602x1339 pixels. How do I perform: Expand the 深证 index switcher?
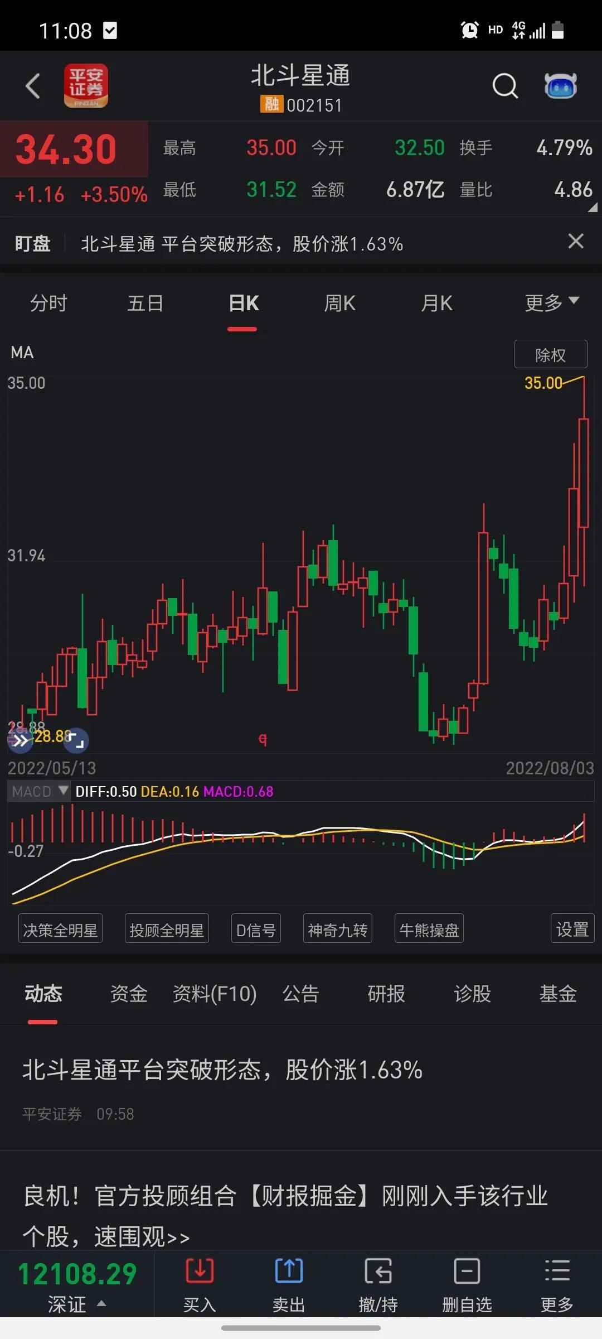pyautogui.click(x=77, y=1303)
